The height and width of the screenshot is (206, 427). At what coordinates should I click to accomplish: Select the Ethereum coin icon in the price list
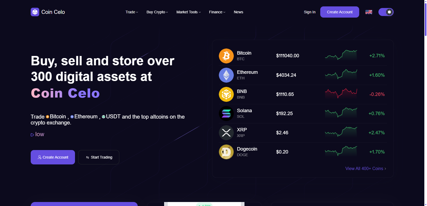[x=226, y=75]
